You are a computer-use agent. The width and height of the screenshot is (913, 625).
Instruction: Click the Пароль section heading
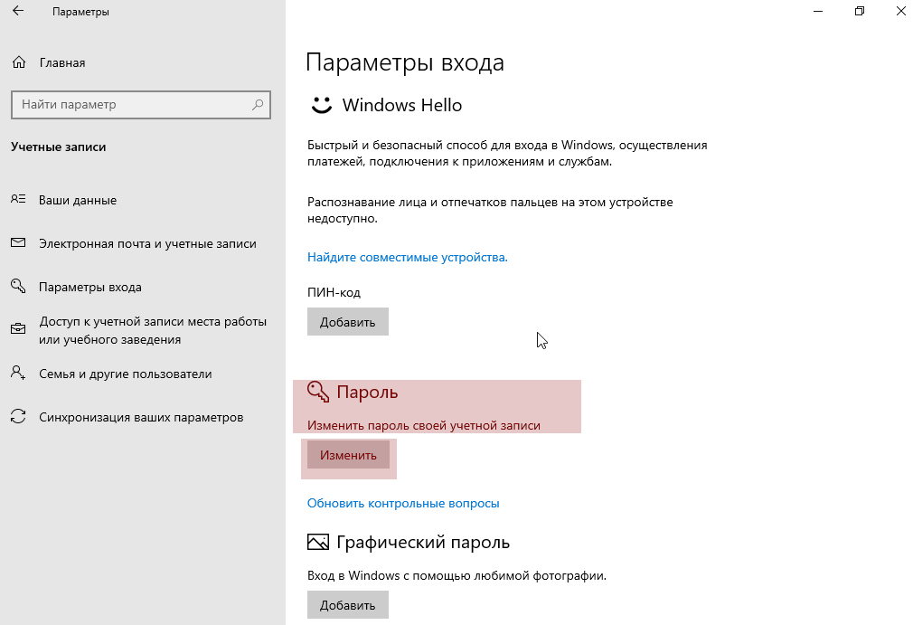pos(367,393)
